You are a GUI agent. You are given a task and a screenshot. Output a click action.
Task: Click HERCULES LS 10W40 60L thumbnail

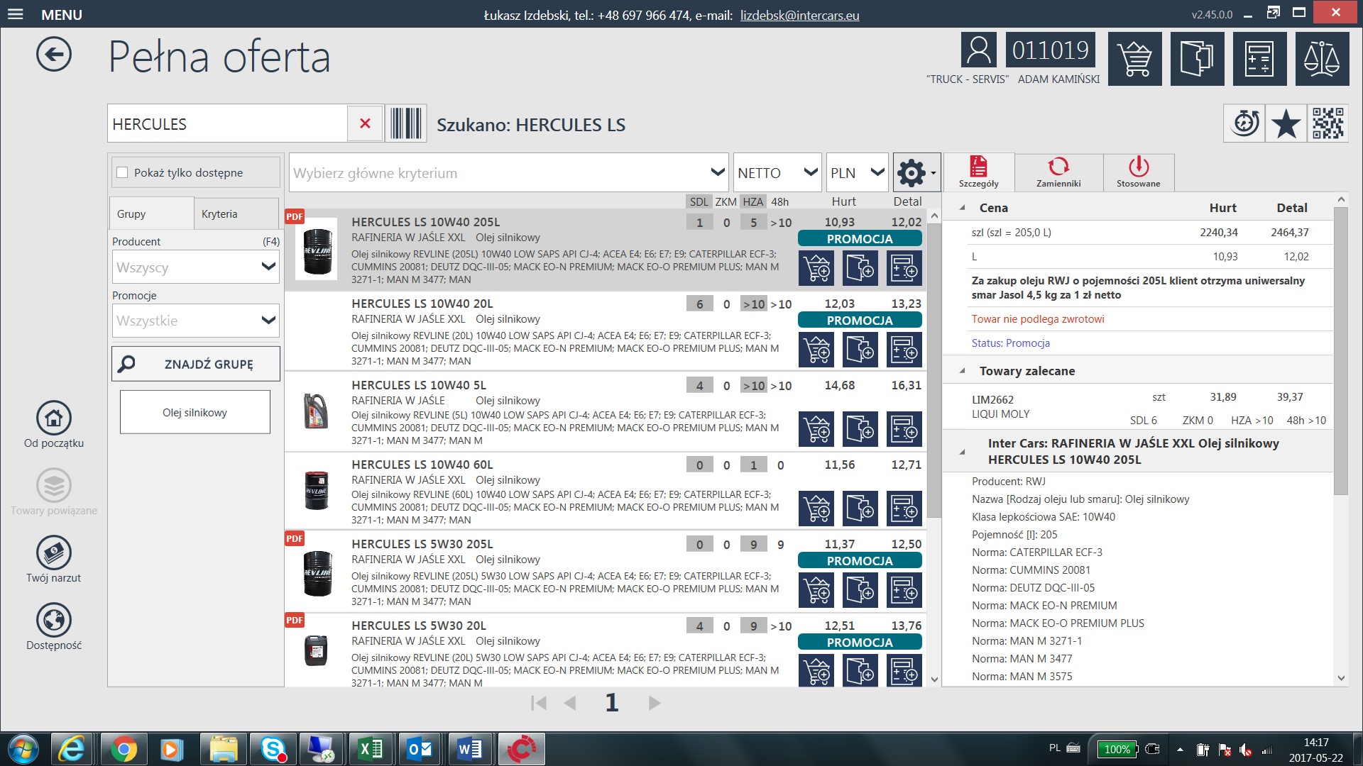click(x=317, y=490)
